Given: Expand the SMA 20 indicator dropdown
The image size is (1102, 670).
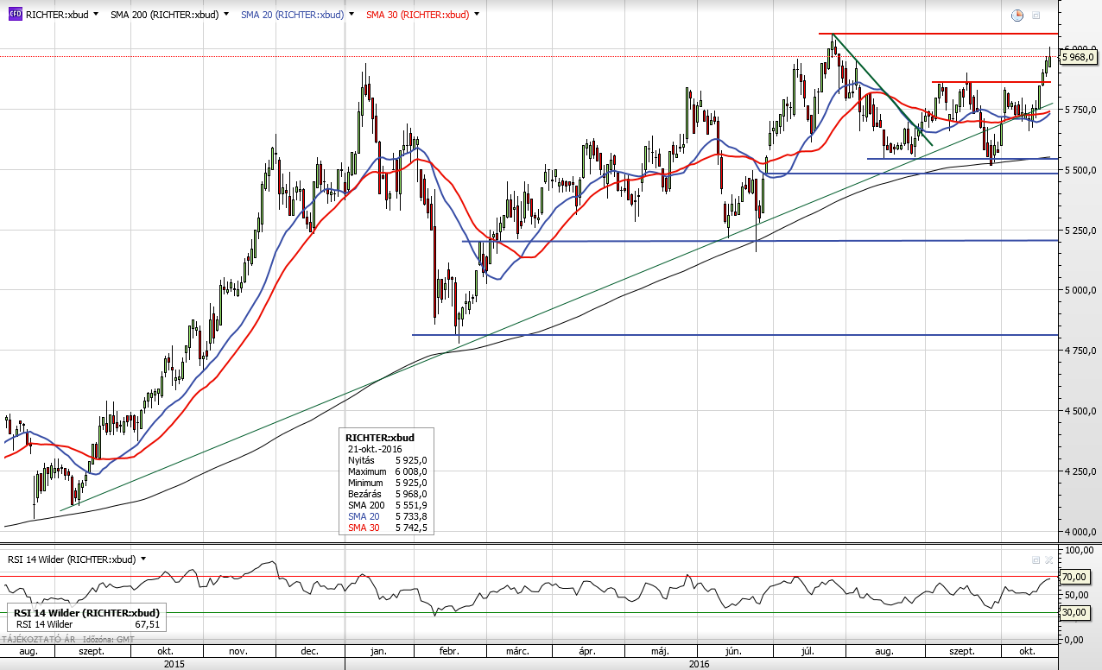Looking at the screenshot, I should [351, 15].
